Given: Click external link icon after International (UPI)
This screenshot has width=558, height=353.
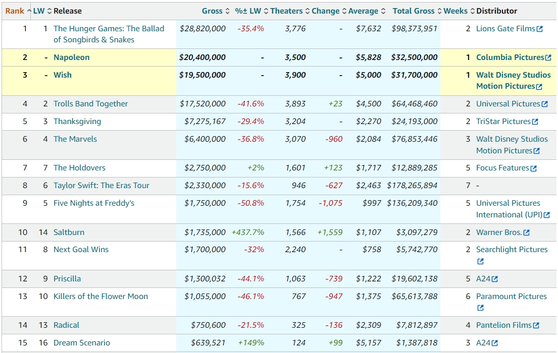Looking at the screenshot, I should click(x=546, y=215).
